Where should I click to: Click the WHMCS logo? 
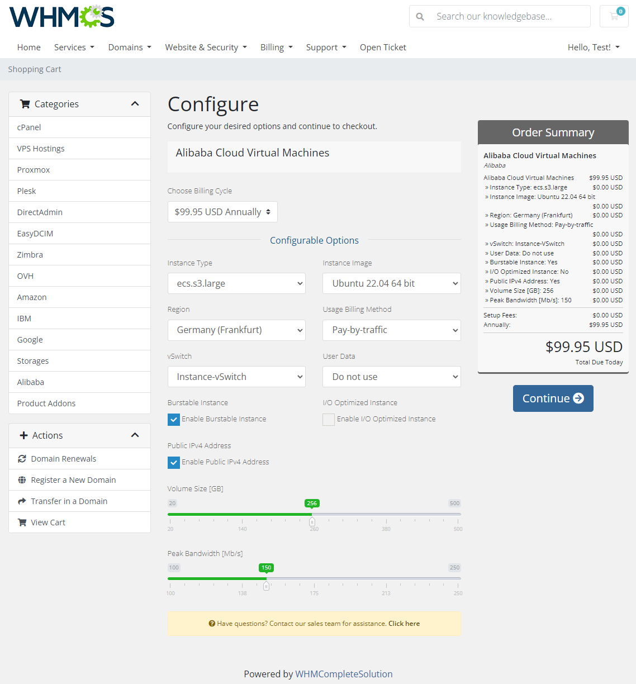click(61, 17)
